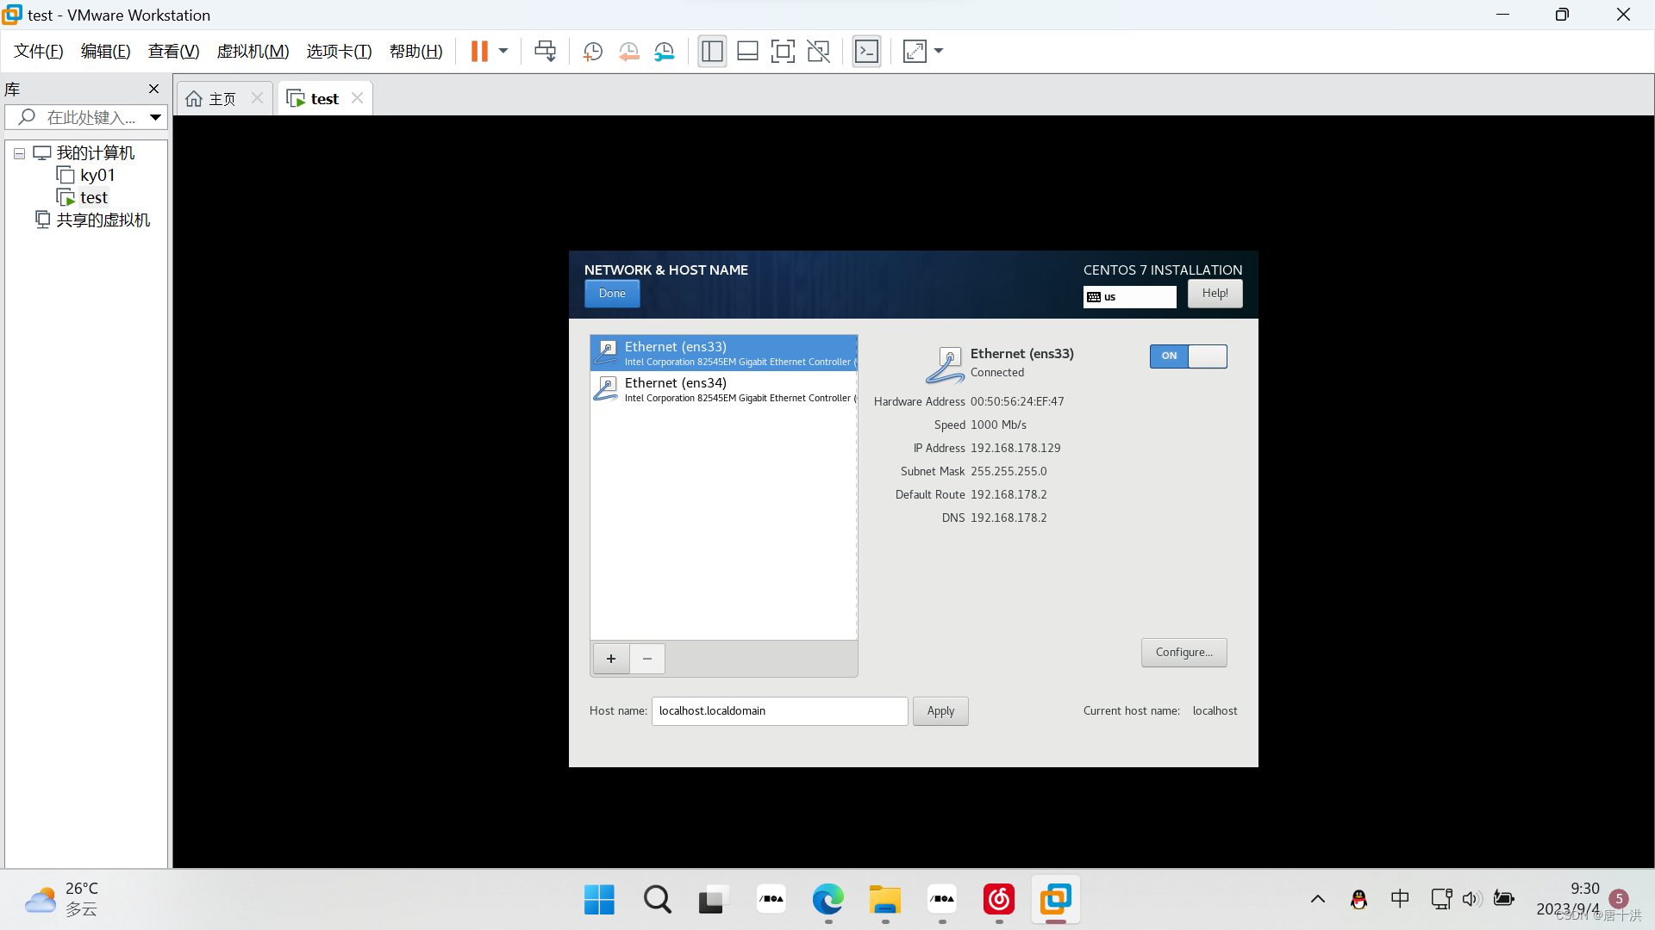Collapse the 我的计算机 tree node

point(19,153)
